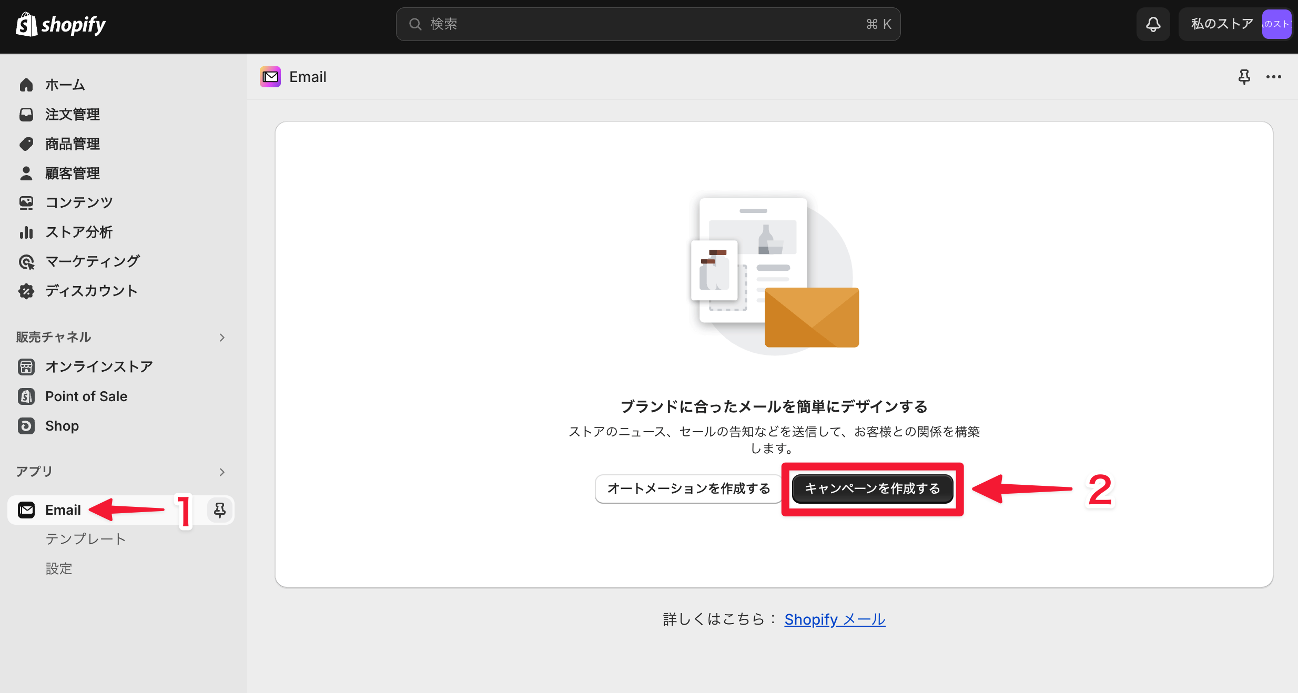Pin the Email app via header pin icon
The width and height of the screenshot is (1298, 693).
pyautogui.click(x=1244, y=77)
